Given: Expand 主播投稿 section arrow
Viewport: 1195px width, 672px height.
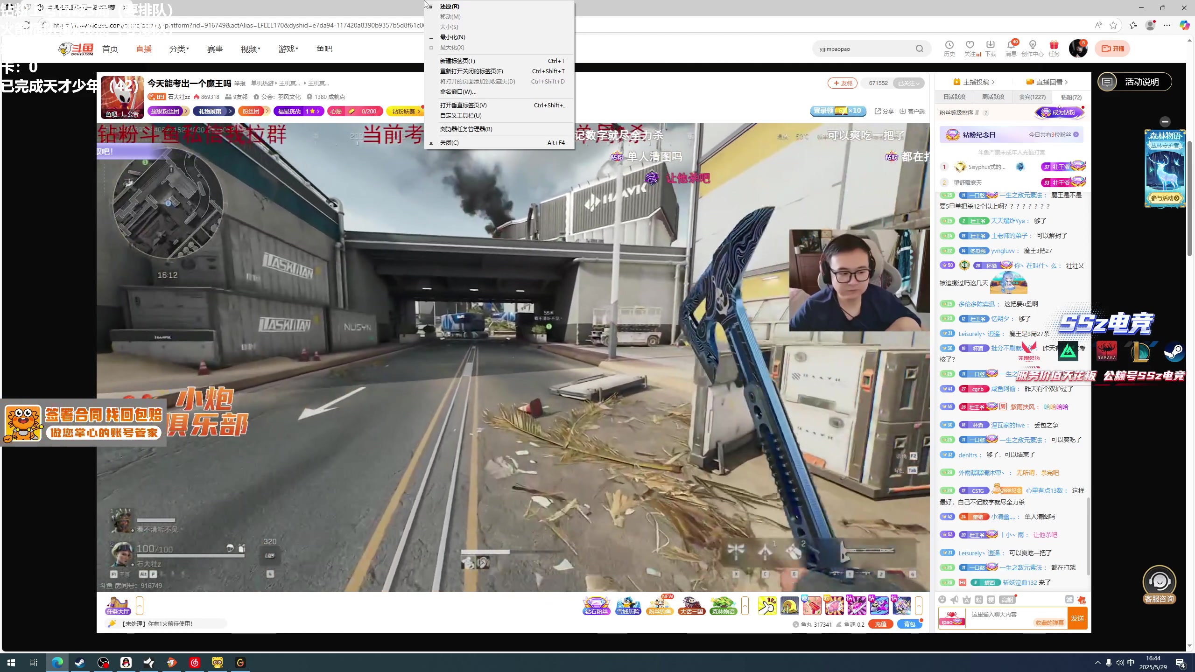Looking at the screenshot, I should click(x=993, y=82).
